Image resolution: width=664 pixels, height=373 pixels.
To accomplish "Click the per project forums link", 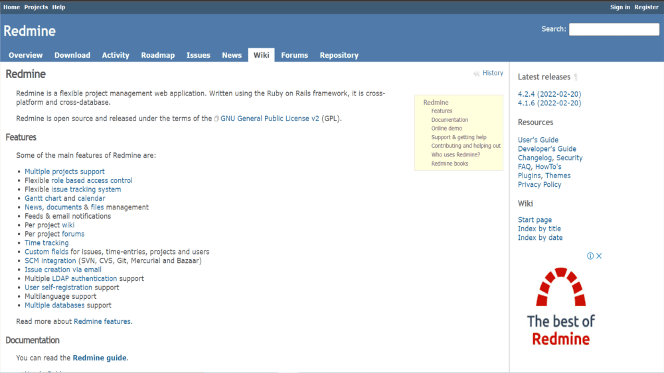I will 73,234.
